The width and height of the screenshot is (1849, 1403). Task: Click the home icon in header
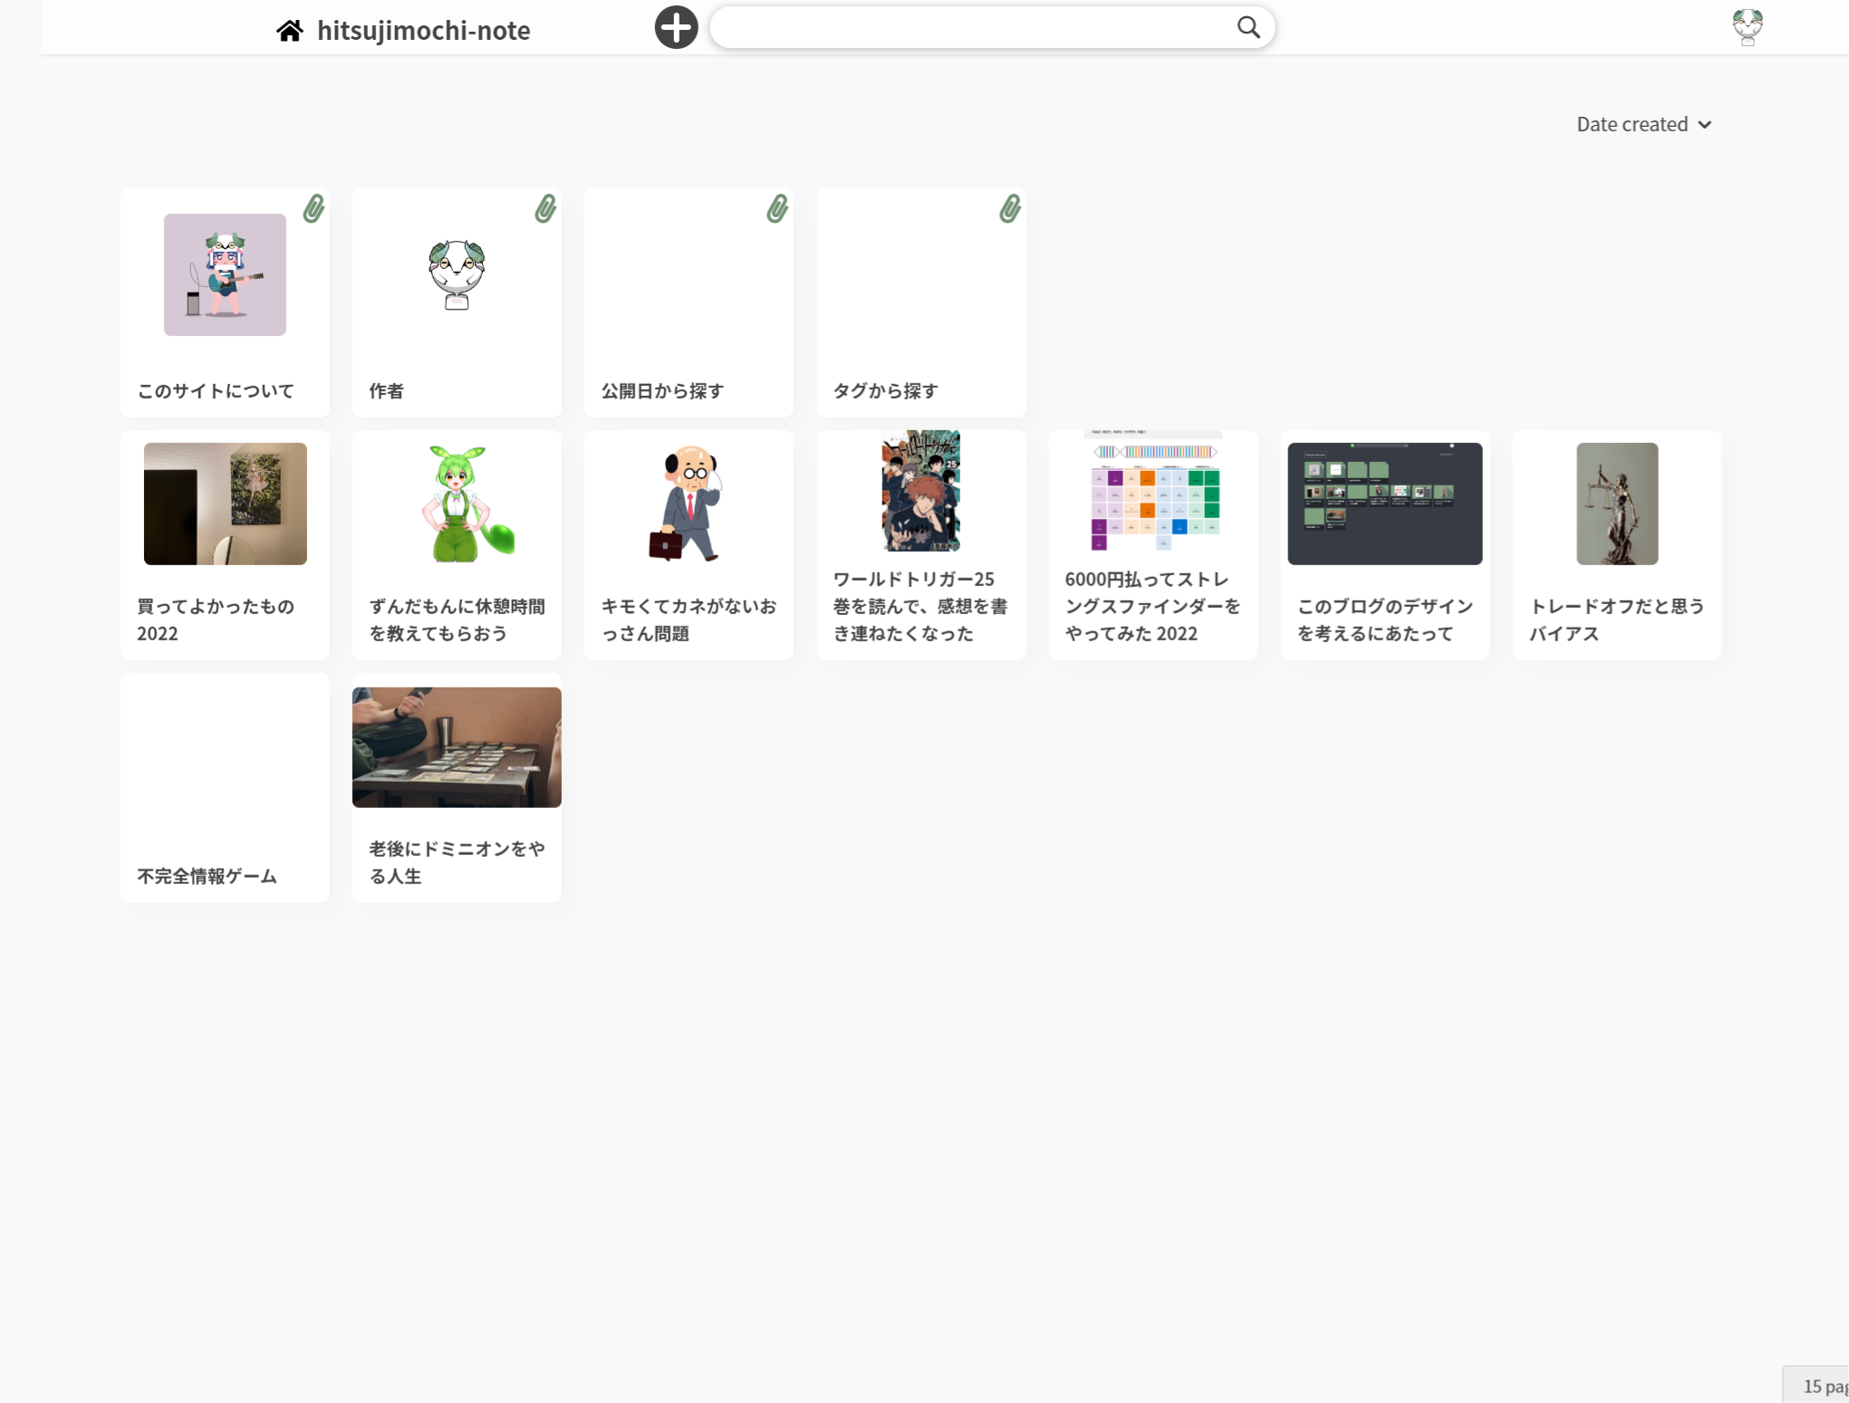290,31
